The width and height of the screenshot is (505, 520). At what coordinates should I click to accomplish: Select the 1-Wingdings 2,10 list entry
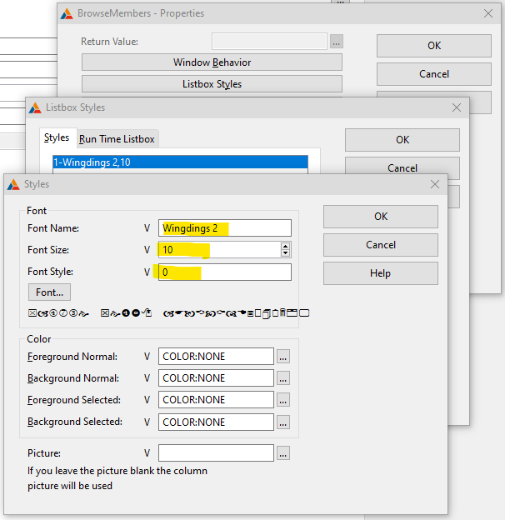[179, 162]
